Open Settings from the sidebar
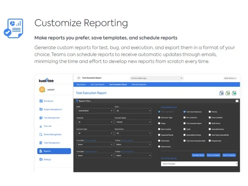 click(45, 159)
